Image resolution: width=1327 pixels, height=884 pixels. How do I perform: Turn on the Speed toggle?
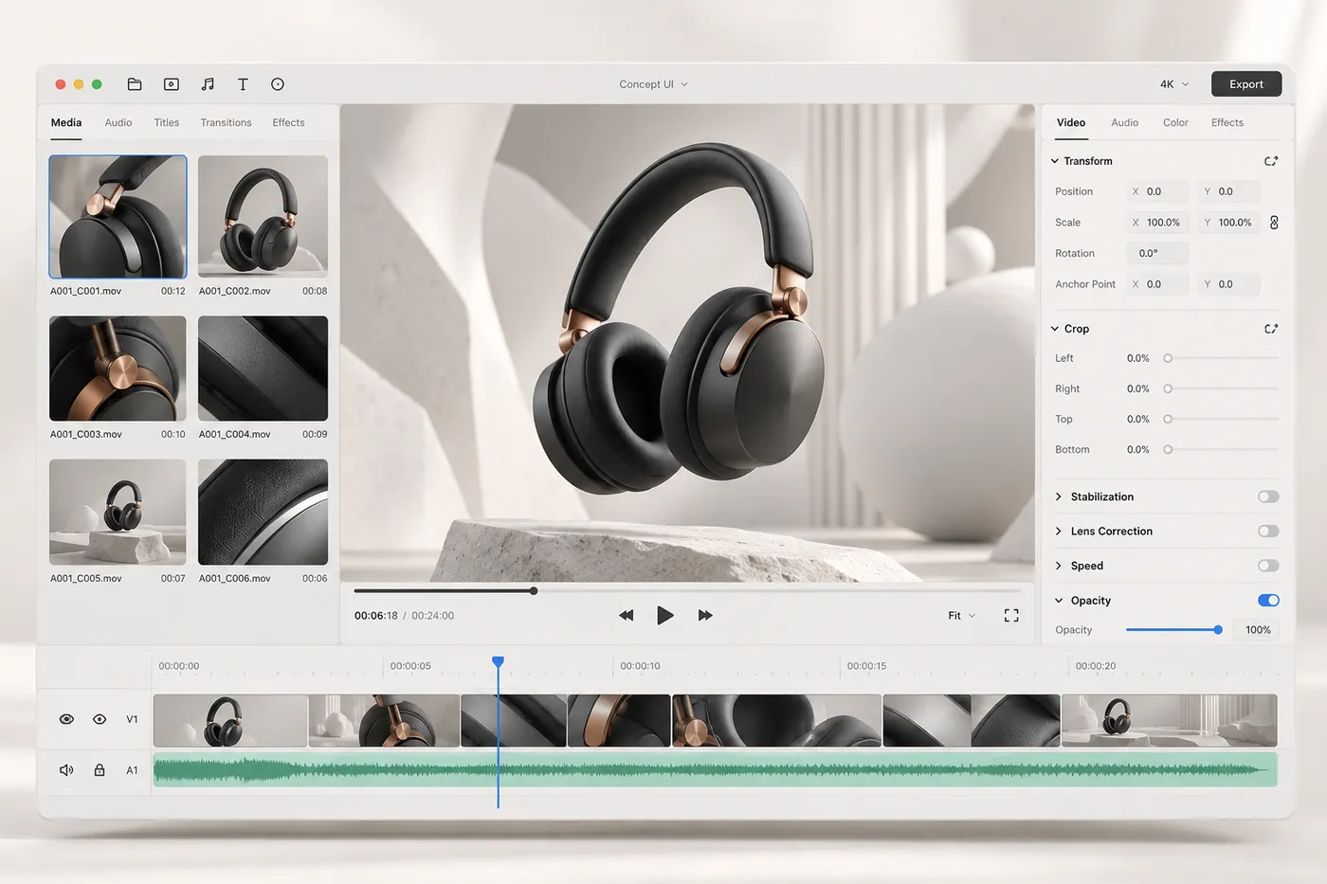point(1268,566)
